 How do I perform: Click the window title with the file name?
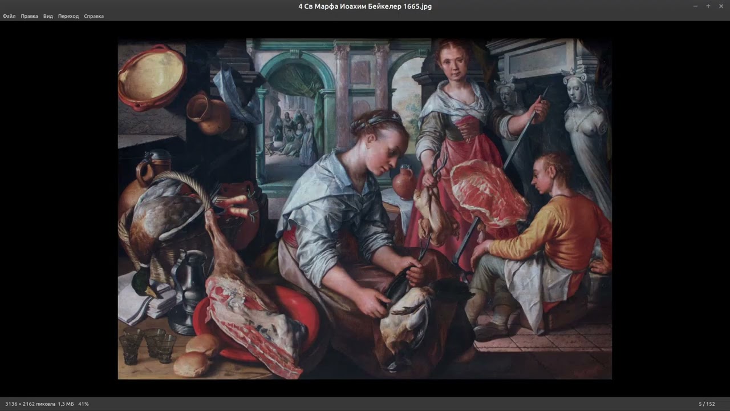coord(365,6)
